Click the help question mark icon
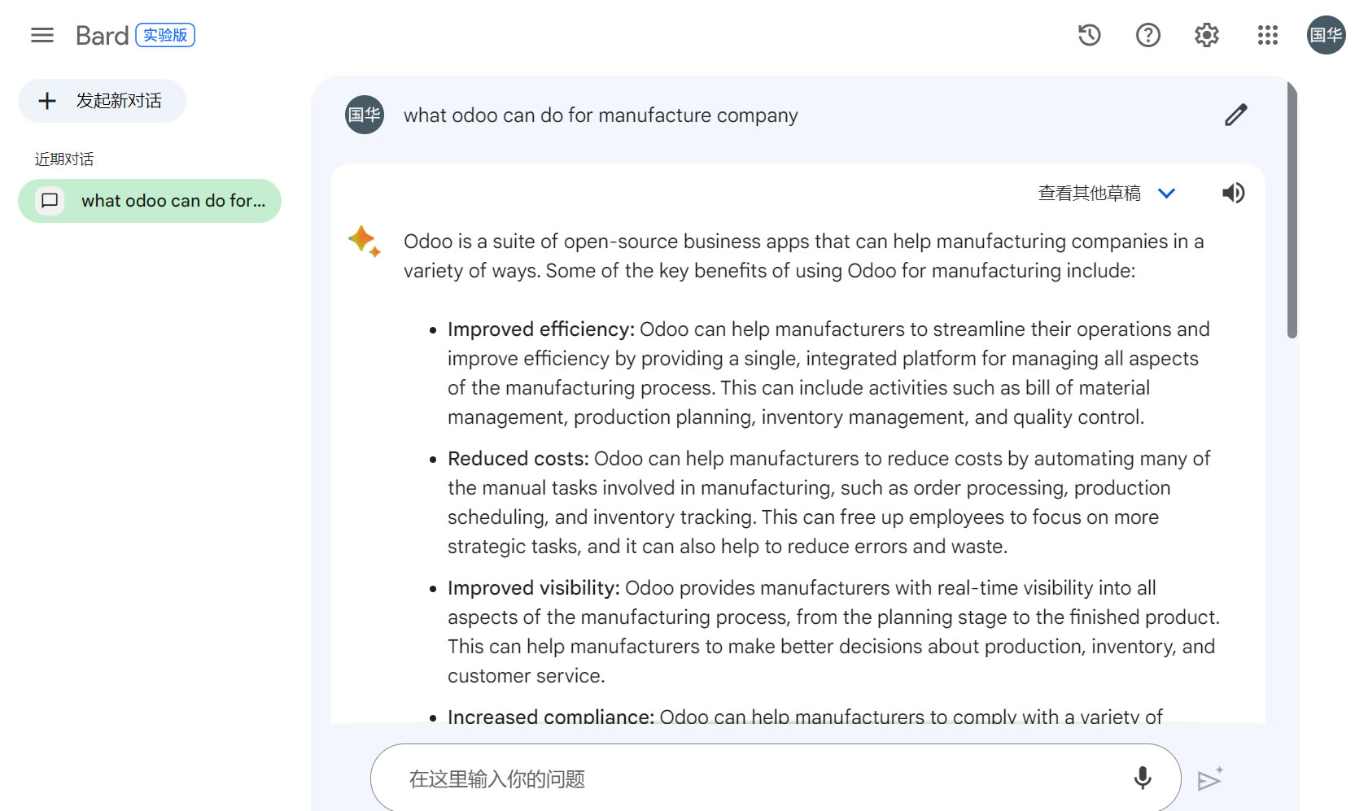 [x=1147, y=35]
